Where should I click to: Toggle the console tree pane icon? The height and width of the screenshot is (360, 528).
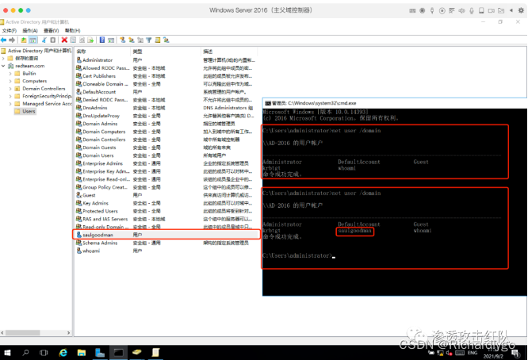tap(33, 40)
